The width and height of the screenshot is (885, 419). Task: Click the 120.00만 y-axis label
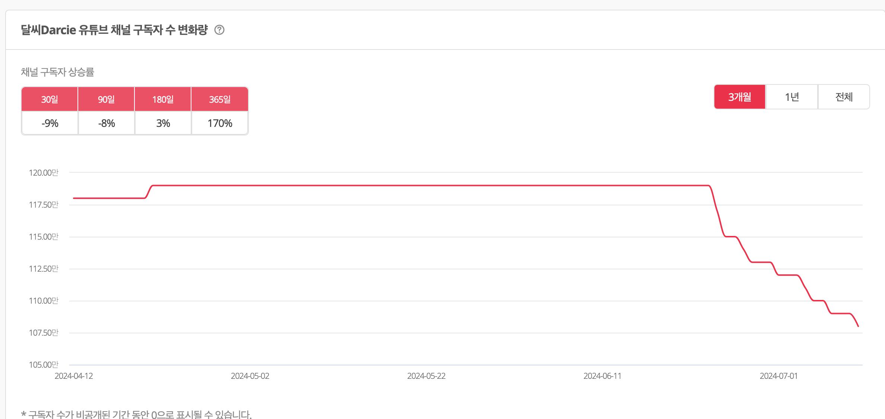pyautogui.click(x=44, y=173)
